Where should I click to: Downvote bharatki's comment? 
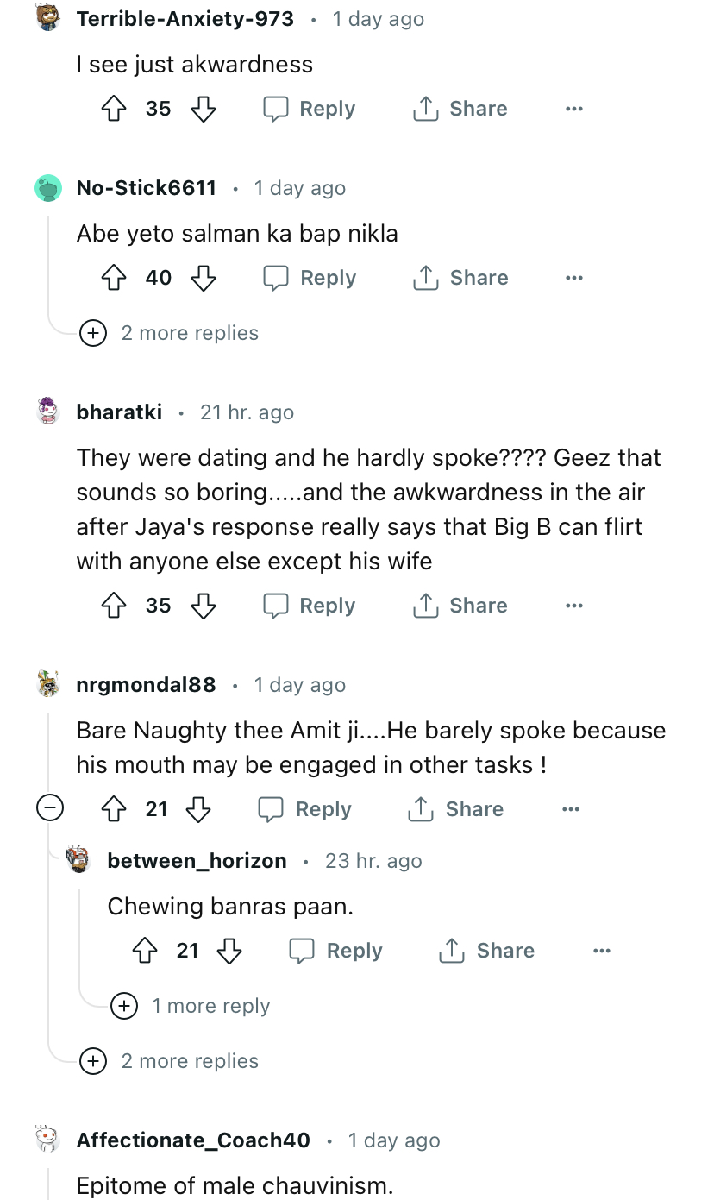(203, 606)
